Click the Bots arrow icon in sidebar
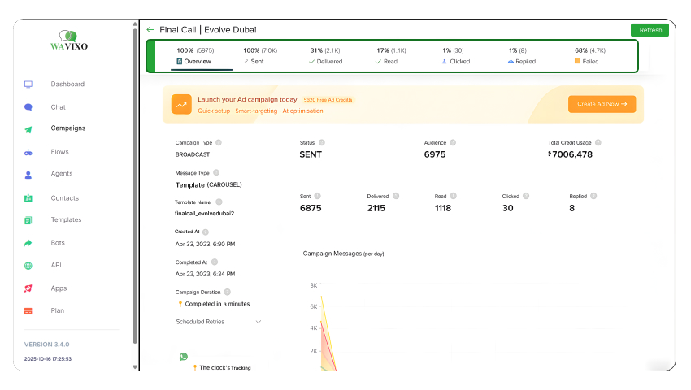691x390 pixels. pyautogui.click(x=28, y=243)
